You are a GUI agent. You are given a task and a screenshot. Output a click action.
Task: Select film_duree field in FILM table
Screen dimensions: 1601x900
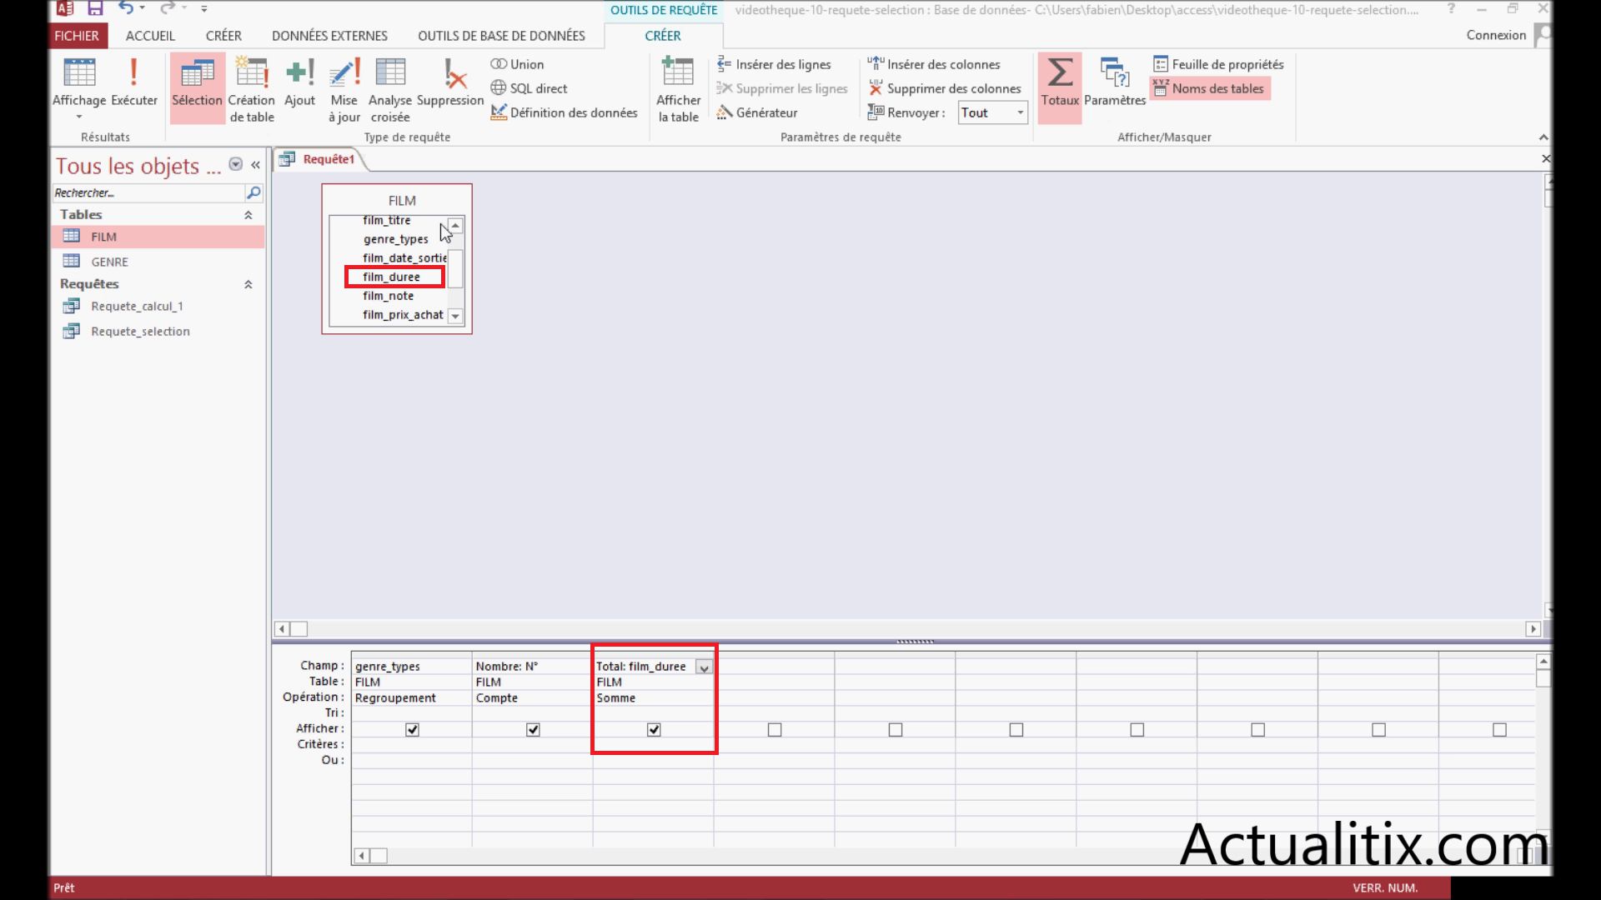(391, 277)
